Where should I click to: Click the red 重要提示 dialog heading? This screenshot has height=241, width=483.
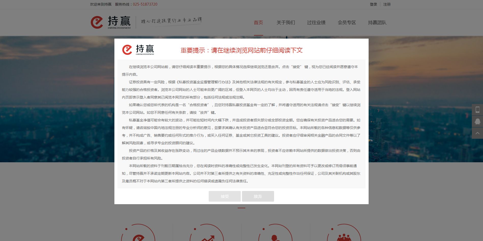click(242, 50)
